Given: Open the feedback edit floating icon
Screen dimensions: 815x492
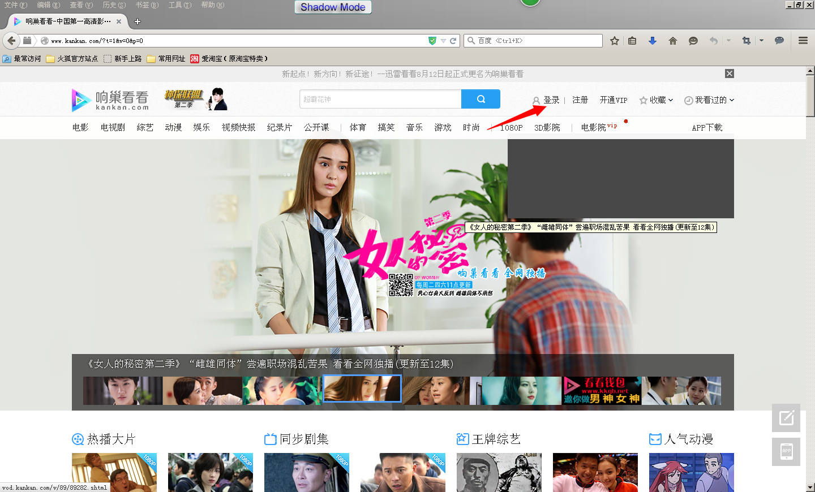Looking at the screenshot, I should [786, 418].
